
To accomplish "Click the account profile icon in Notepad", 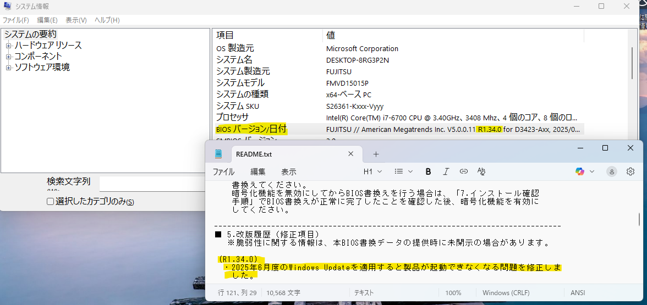I will coord(612,171).
